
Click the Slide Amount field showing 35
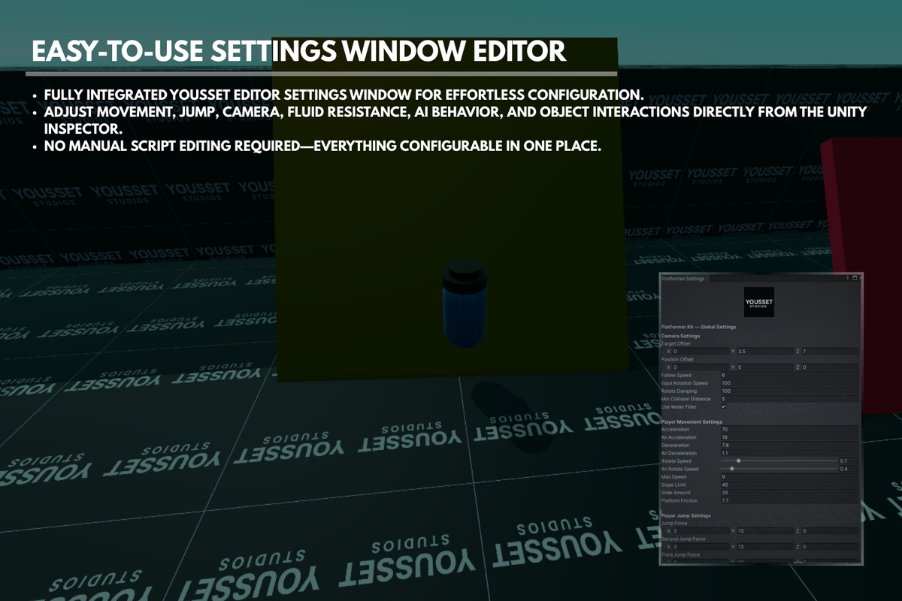(789, 492)
